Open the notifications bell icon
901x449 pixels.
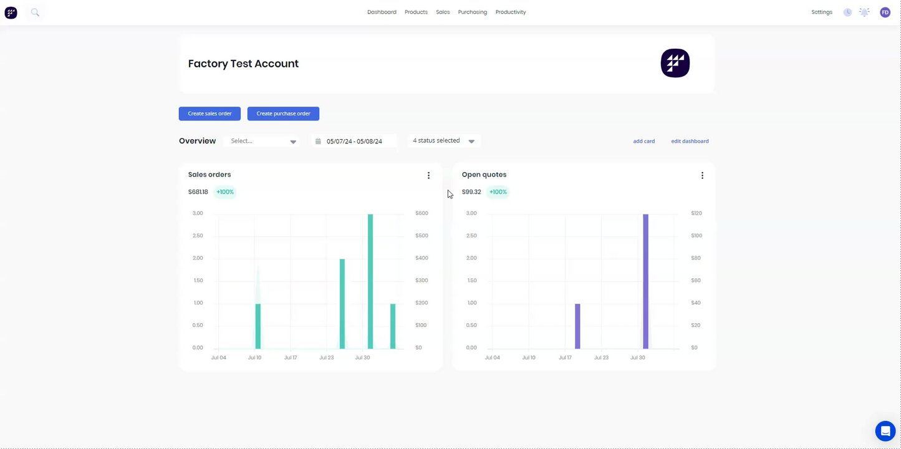[x=864, y=12]
